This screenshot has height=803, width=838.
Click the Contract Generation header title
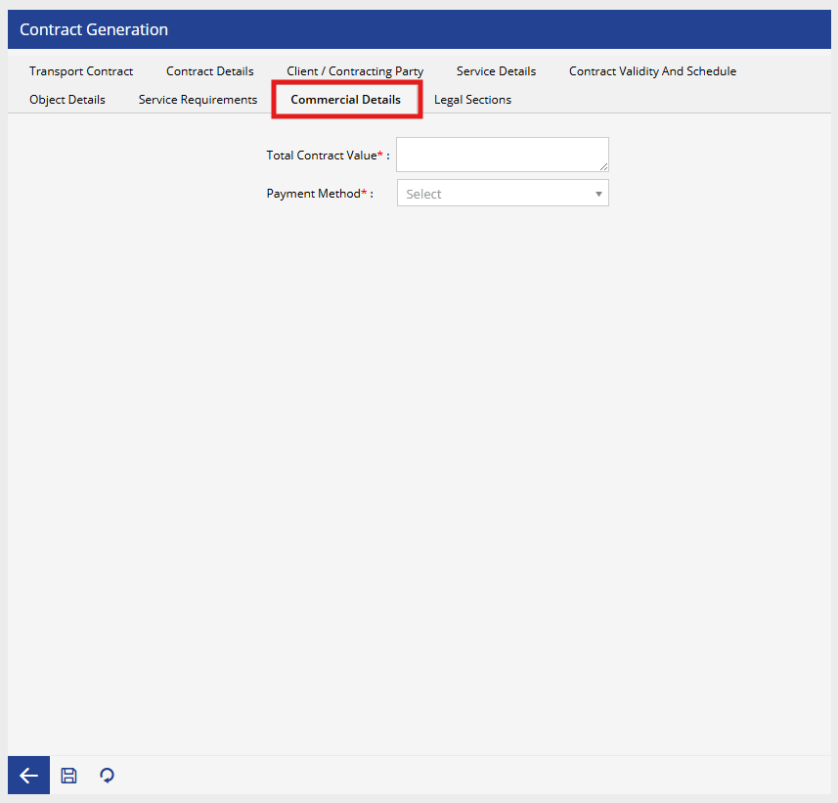pos(94,29)
